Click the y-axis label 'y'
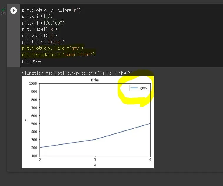Viewport: 223px width, 186px height. pyautogui.click(x=26, y=120)
